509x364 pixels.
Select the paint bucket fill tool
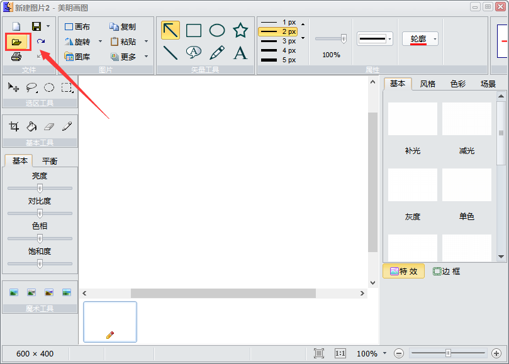31,126
